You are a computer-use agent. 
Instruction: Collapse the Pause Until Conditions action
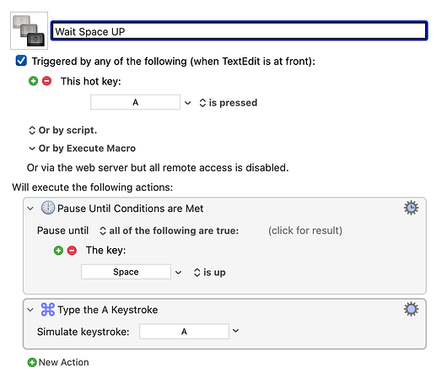point(30,208)
